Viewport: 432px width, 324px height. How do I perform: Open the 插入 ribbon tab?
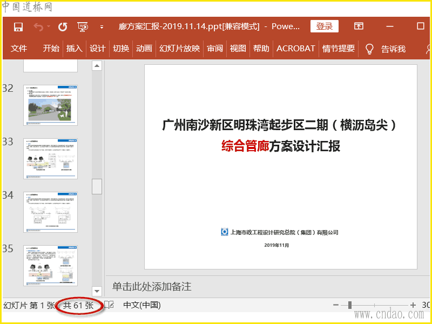click(x=74, y=49)
